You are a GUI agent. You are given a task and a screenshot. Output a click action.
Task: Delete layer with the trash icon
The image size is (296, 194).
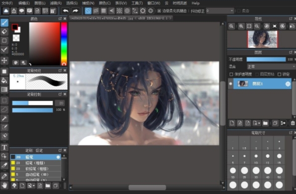293,123
